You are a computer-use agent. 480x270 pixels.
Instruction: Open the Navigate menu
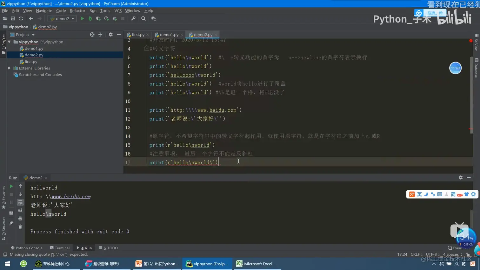pos(44,11)
